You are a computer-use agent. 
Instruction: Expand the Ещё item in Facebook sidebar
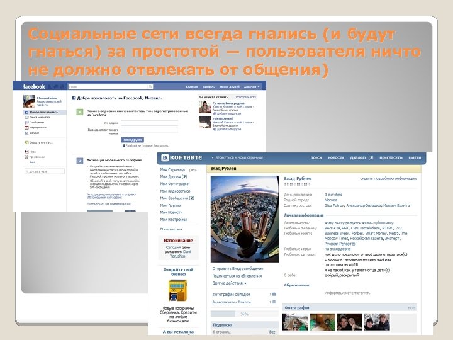[x=33, y=162]
